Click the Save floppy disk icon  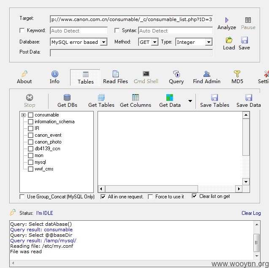(244, 40)
